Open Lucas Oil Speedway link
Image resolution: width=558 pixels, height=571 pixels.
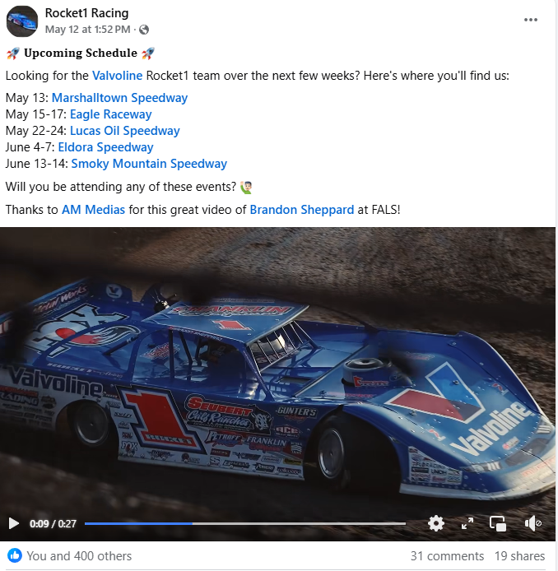pos(125,131)
